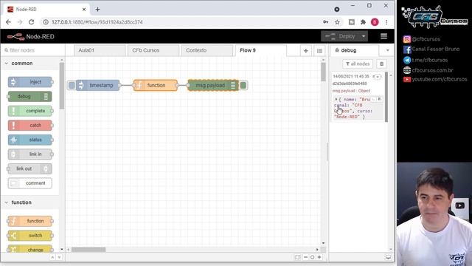Toggle the msg.payload debug node button
Screen dimensions: 472x266
pos(243,86)
